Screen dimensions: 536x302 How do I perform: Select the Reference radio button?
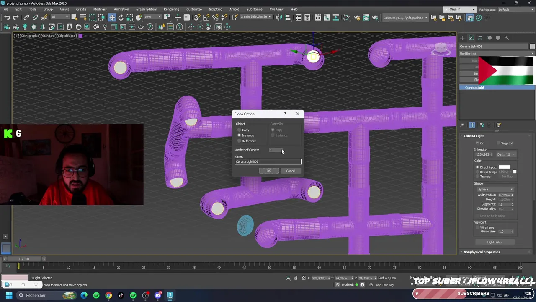[x=240, y=141]
